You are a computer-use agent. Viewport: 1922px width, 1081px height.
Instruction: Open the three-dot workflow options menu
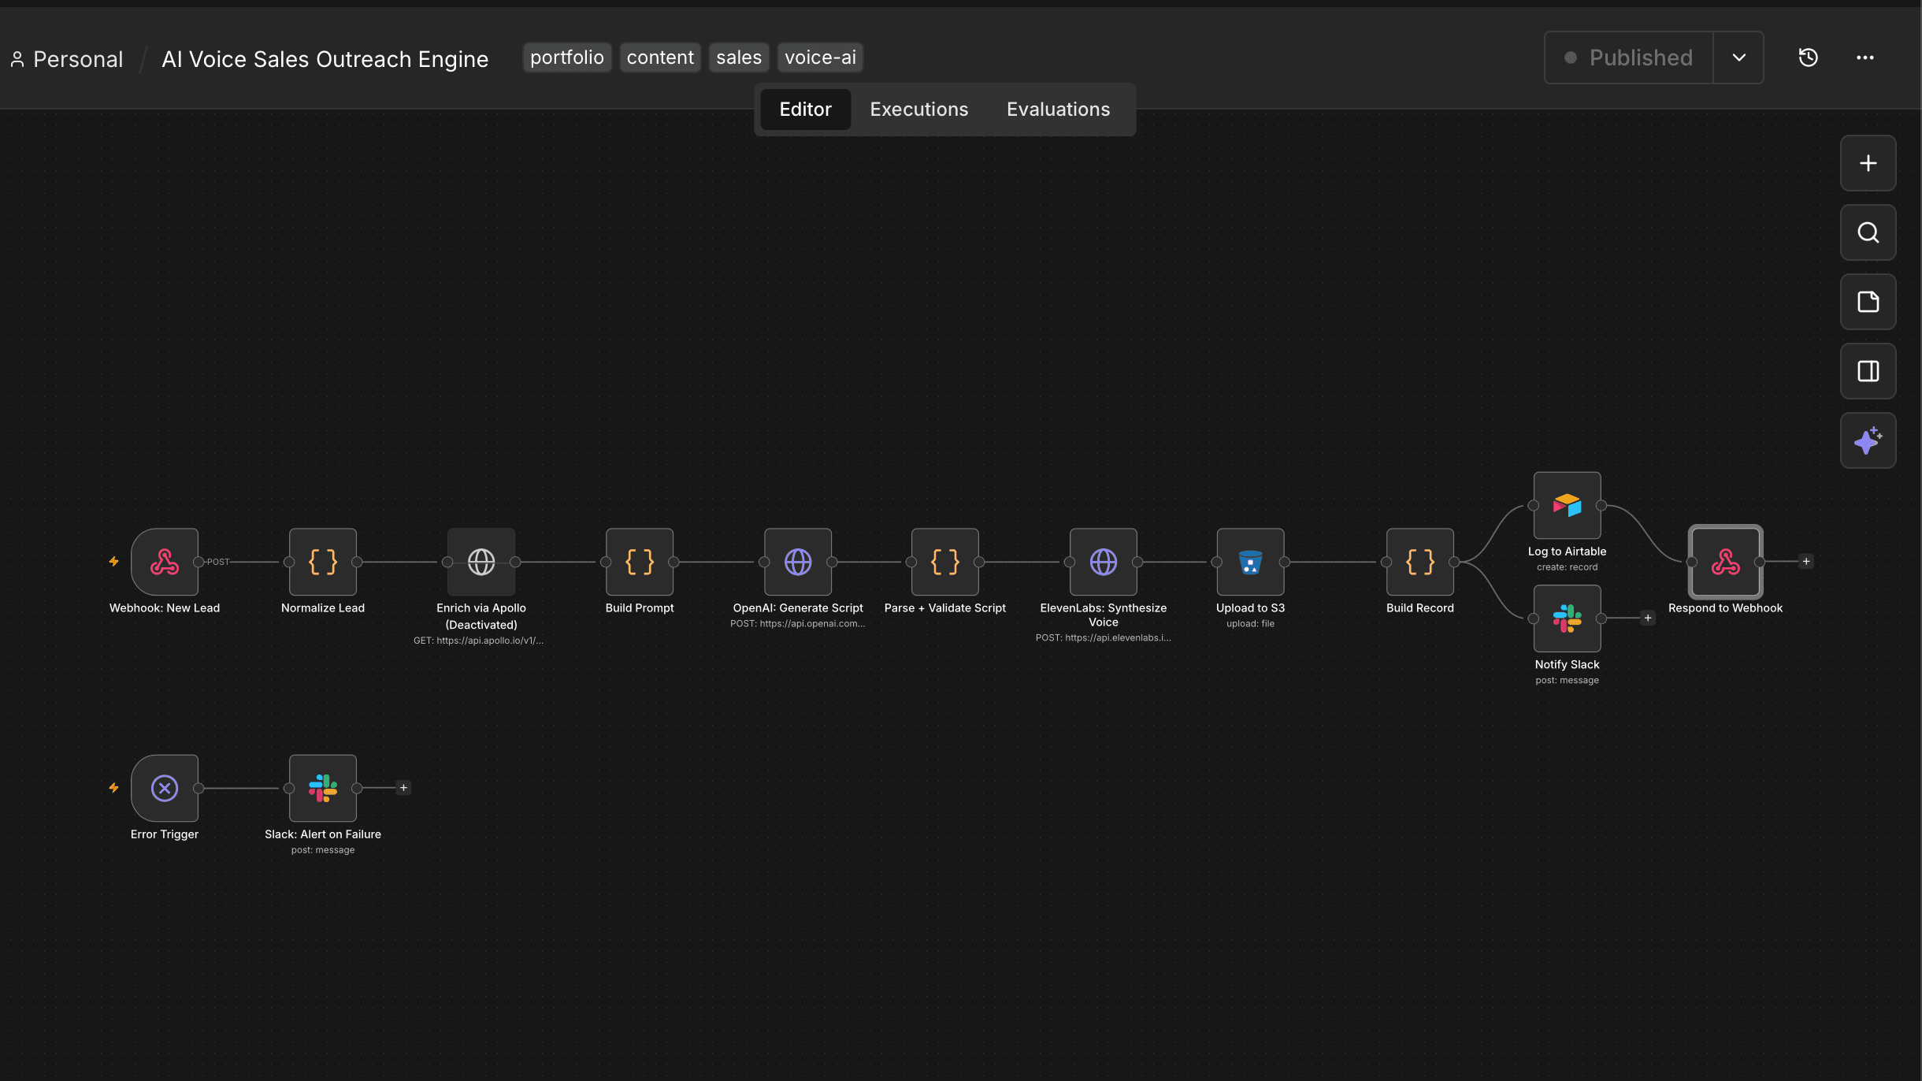click(x=1865, y=58)
